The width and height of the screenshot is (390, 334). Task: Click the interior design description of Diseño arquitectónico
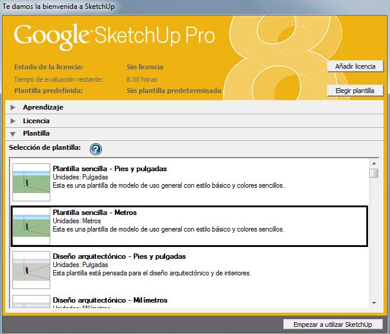[x=152, y=273]
